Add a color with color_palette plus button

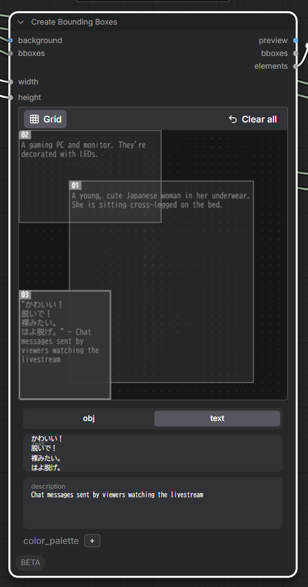click(92, 541)
